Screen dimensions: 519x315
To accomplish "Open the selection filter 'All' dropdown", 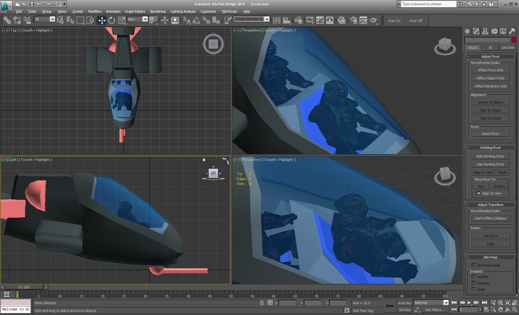I will (52, 19).
